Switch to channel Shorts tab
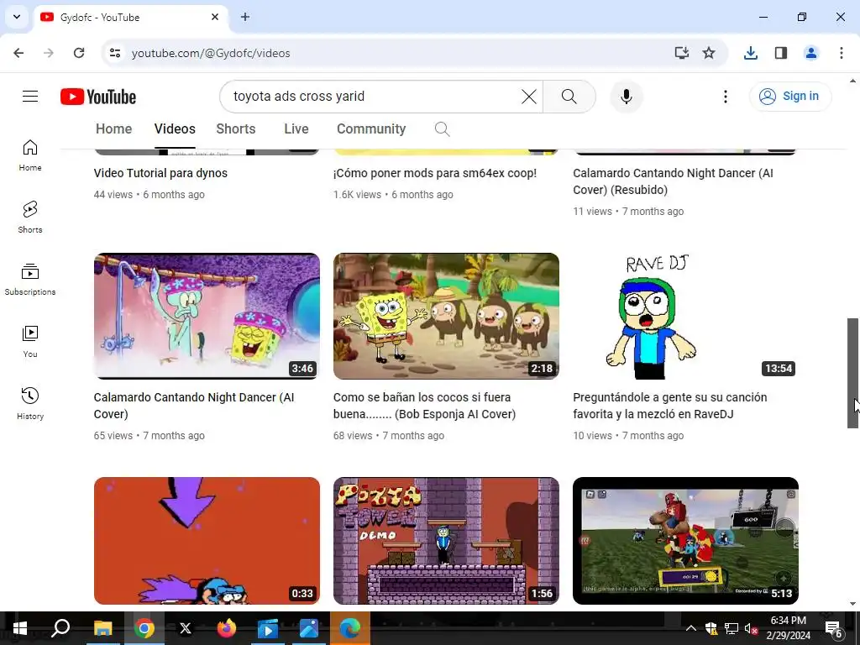Image resolution: width=860 pixels, height=645 pixels. point(236,128)
